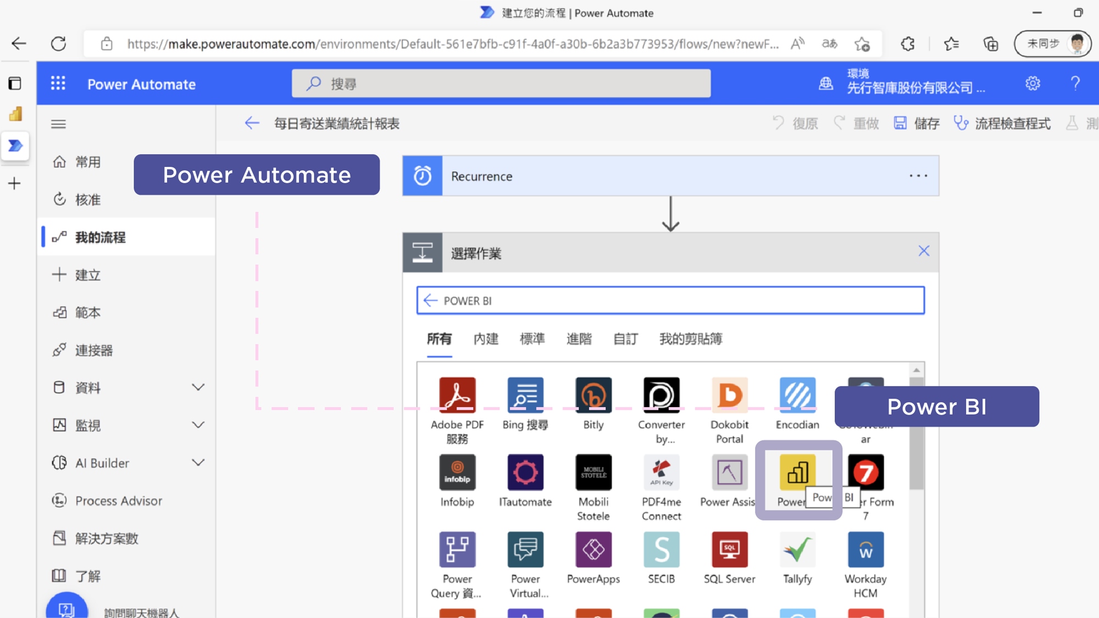This screenshot has height=618, width=1099.
Task: Select the SQL Server connector
Action: tap(729, 550)
